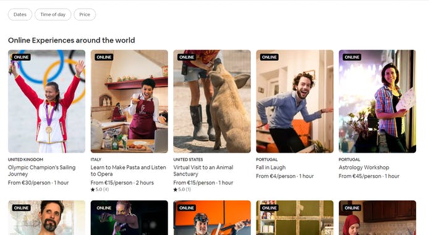Click ONLINE badge on the boxer card
This screenshot has width=429, height=235.
(x=104, y=208)
